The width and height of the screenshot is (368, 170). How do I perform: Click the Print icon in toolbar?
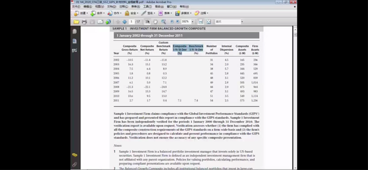84,22
